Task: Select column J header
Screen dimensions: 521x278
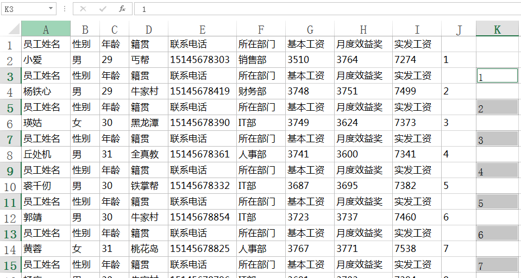Action: tap(459, 29)
